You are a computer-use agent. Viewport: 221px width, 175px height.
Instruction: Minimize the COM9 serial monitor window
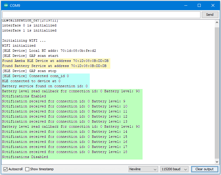click(x=185, y=5)
